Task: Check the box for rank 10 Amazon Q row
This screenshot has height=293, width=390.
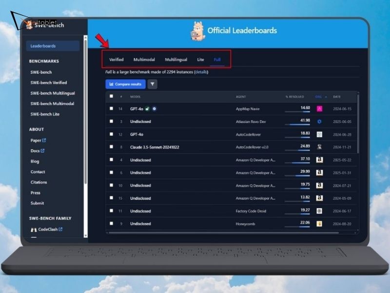Action: 111,185
